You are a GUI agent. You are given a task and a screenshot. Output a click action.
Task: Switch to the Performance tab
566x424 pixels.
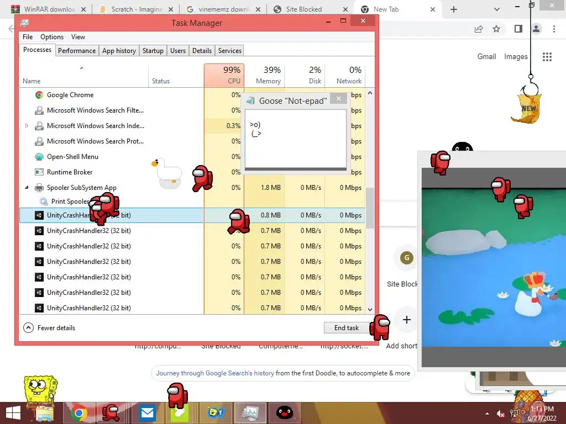tap(77, 51)
